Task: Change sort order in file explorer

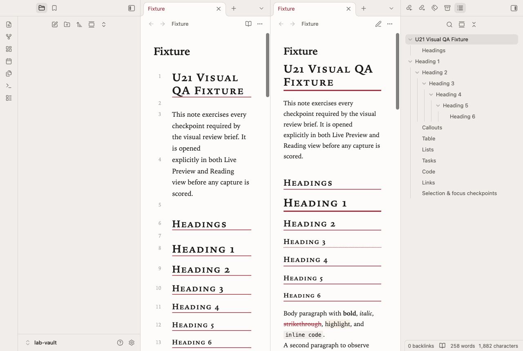Action: [x=79, y=24]
